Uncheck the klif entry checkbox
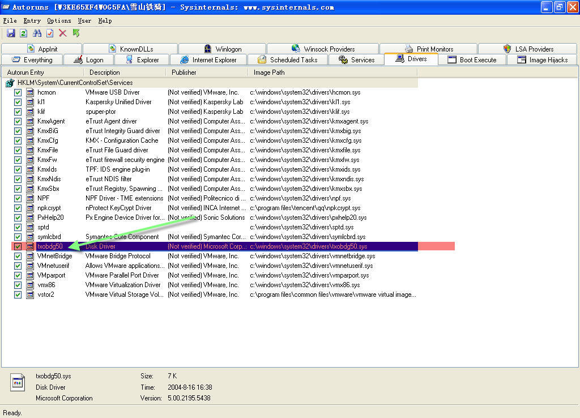 coord(18,112)
